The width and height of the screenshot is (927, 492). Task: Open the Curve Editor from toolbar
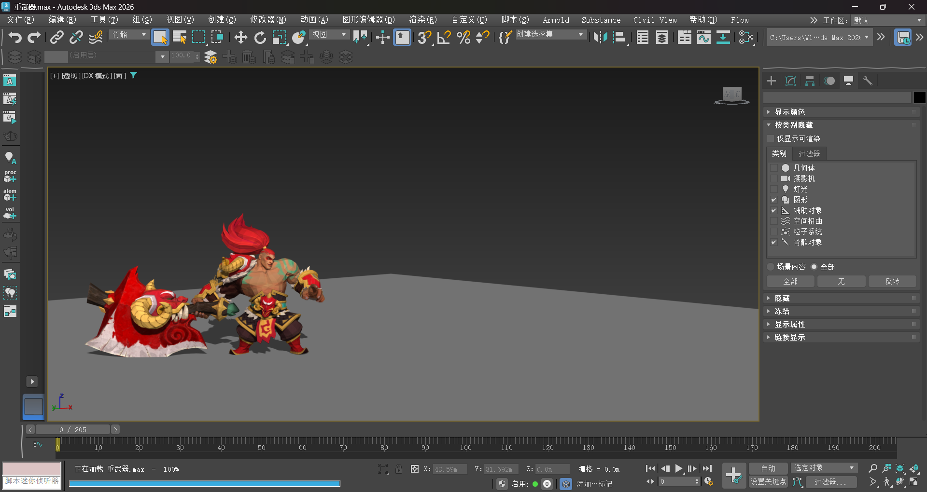pyautogui.click(x=703, y=37)
